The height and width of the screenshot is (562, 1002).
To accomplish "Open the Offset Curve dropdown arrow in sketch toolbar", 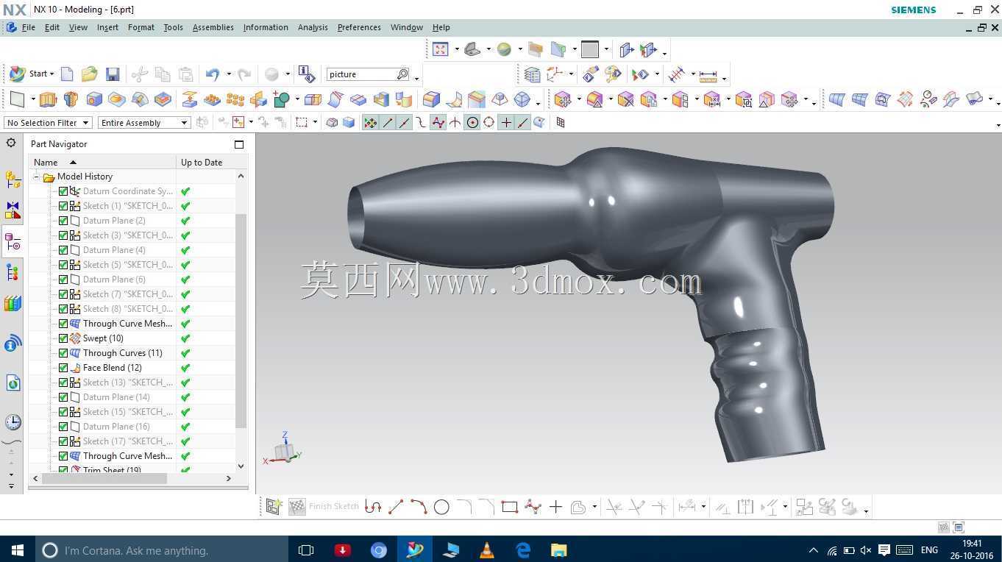I will (x=594, y=507).
